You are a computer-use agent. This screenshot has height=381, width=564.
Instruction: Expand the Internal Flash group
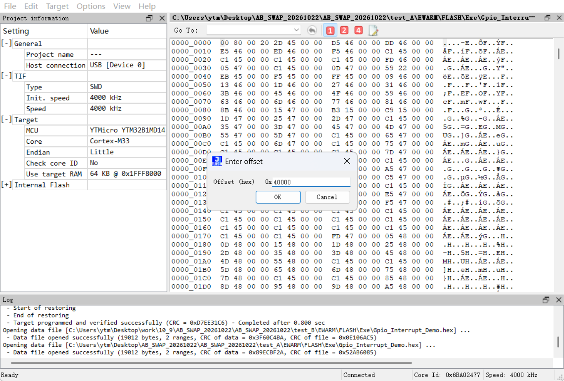click(6, 185)
